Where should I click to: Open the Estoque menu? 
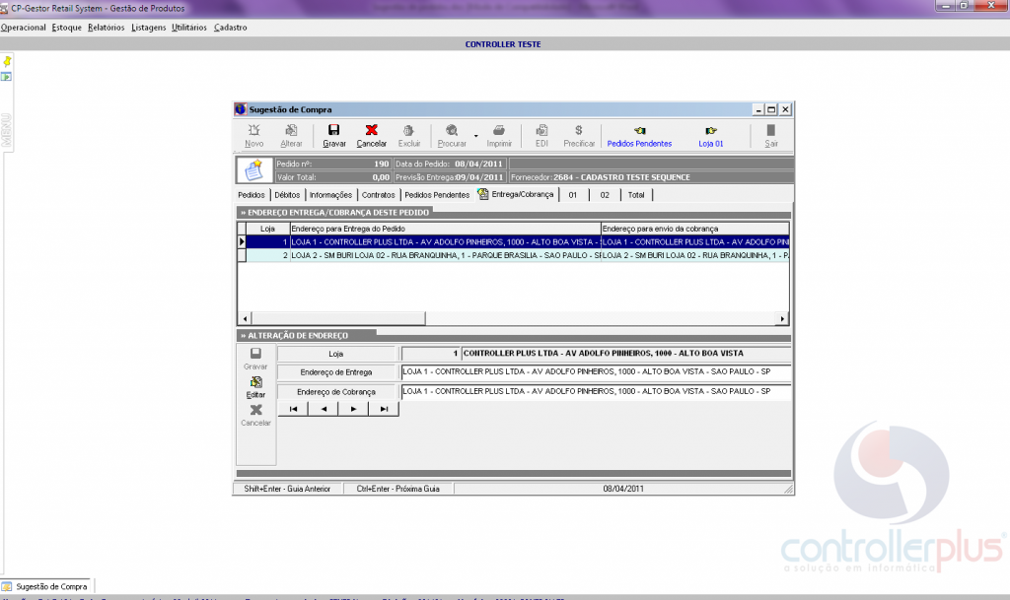pyautogui.click(x=67, y=28)
